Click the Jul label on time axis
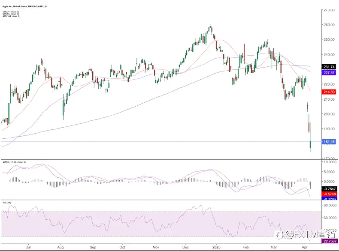This screenshot has height=251, width=339. (x=28, y=247)
